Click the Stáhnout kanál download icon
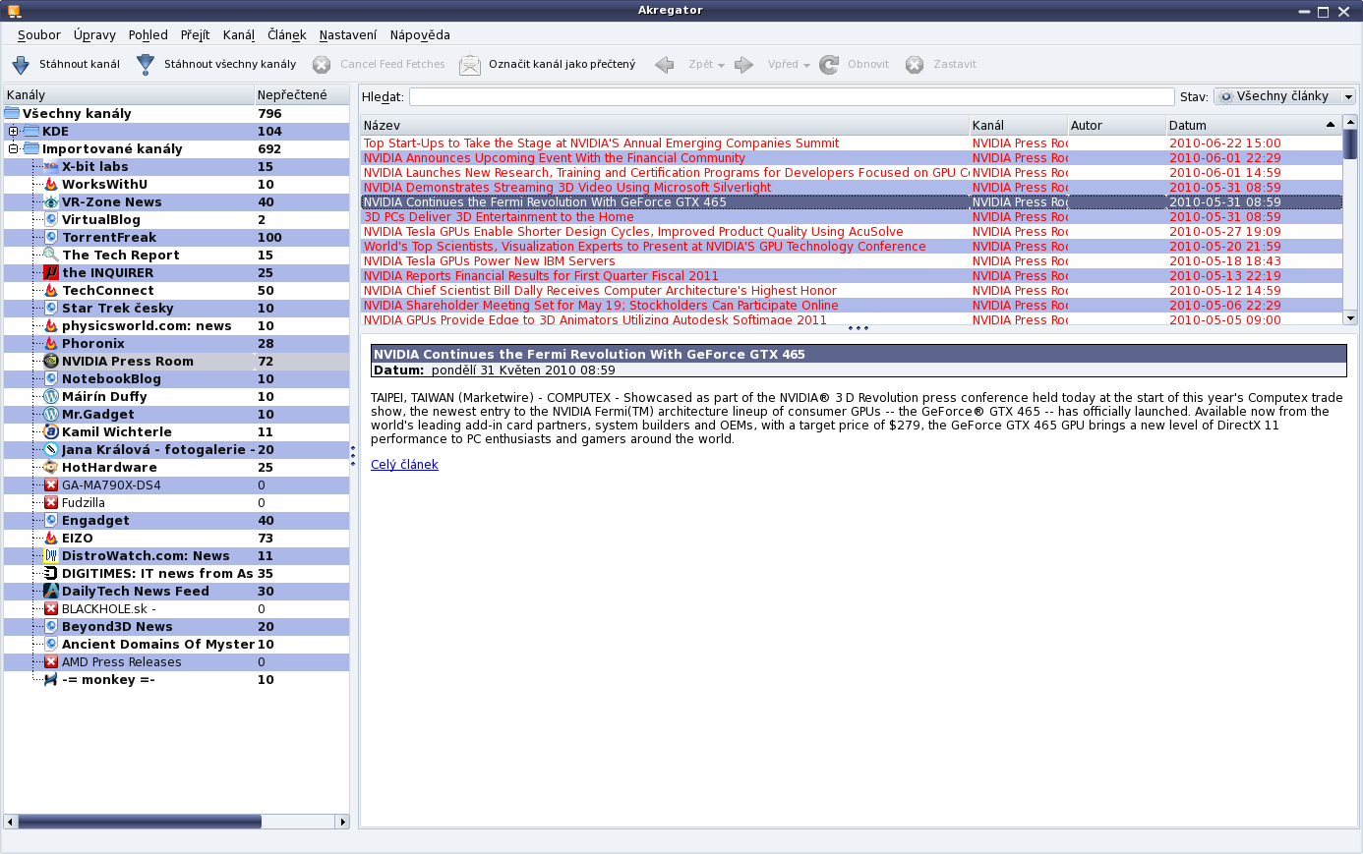 [21, 65]
